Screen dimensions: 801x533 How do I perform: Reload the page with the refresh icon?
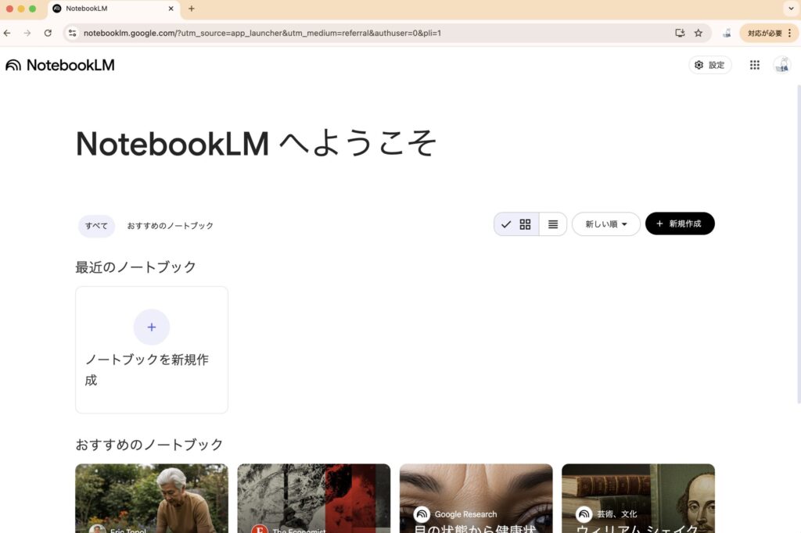pyautogui.click(x=48, y=33)
